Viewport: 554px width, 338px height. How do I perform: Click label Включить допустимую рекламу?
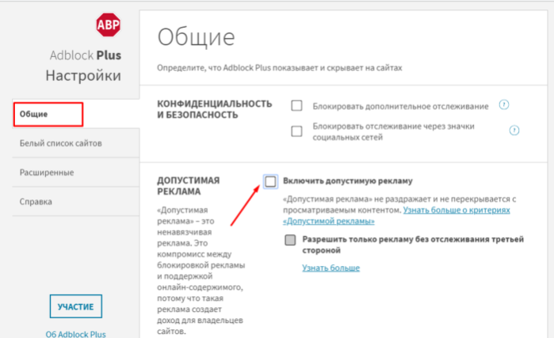[x=348, y=181]
